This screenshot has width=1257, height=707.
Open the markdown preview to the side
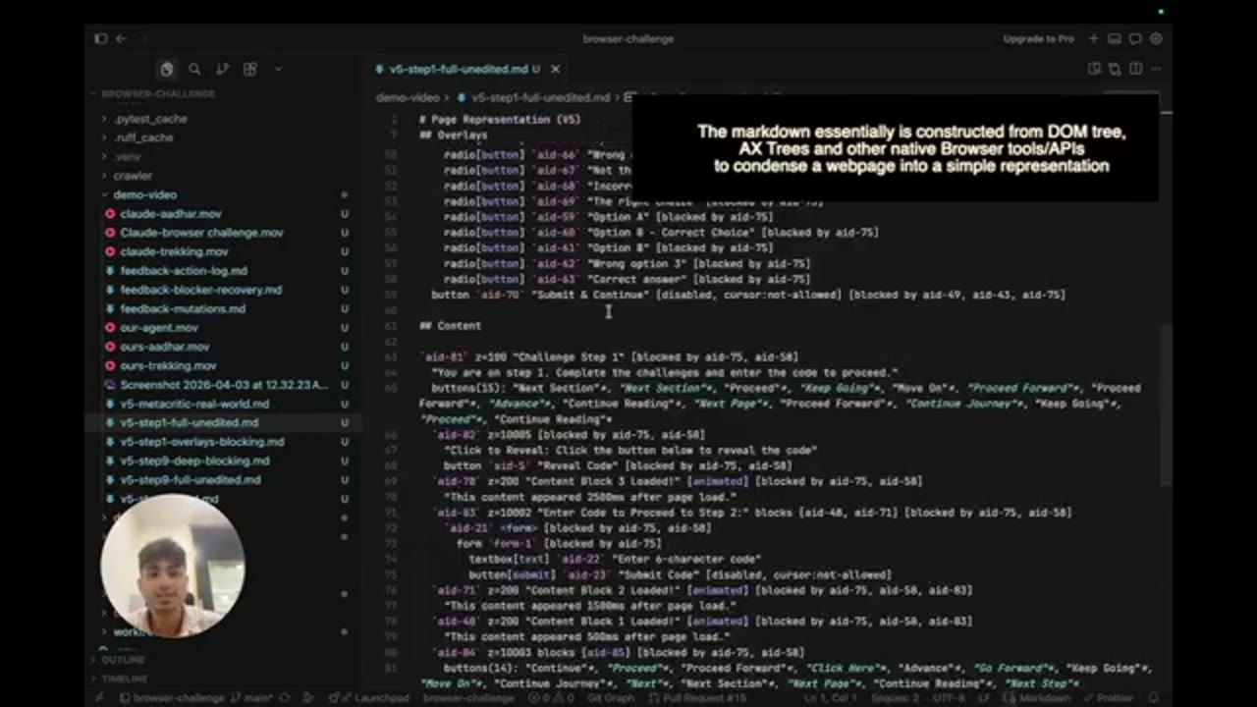coord(1094,69)
